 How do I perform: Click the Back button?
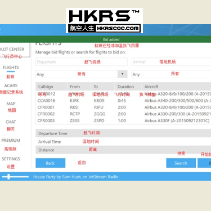click(51, 163)
